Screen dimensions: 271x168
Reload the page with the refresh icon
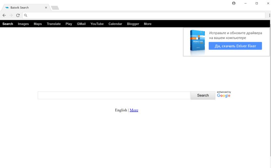[18, 15]
